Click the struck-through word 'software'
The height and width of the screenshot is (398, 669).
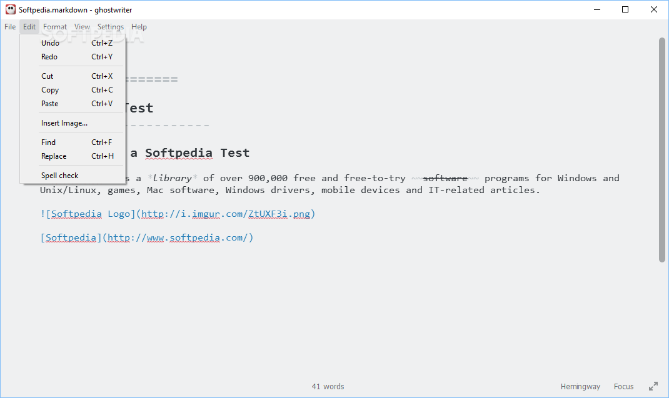tap(445, 178)
